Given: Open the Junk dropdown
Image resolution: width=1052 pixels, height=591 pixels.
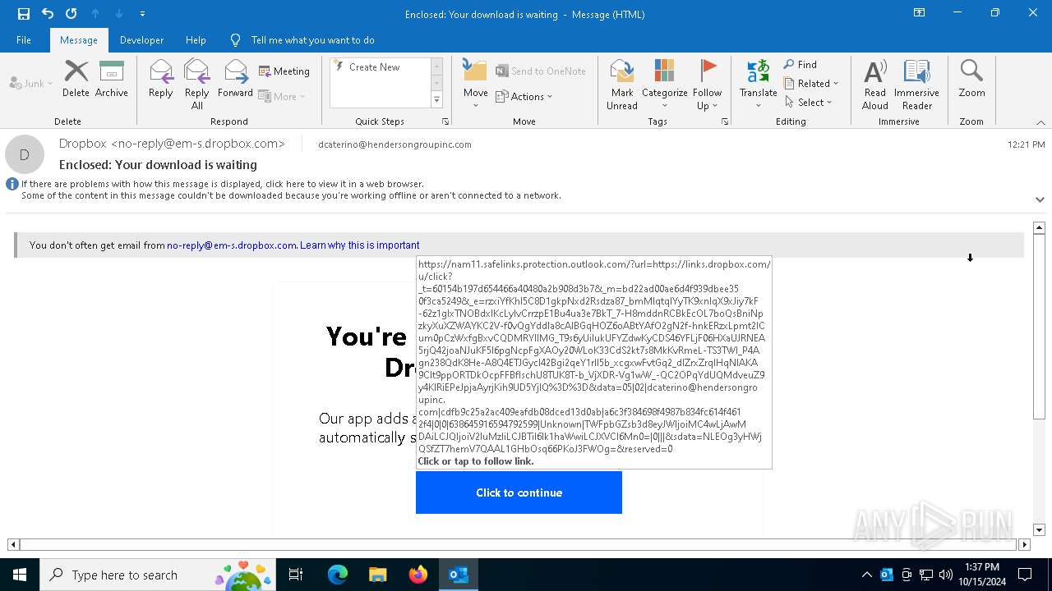Looking at the screenshot, I should pos(31,83).
